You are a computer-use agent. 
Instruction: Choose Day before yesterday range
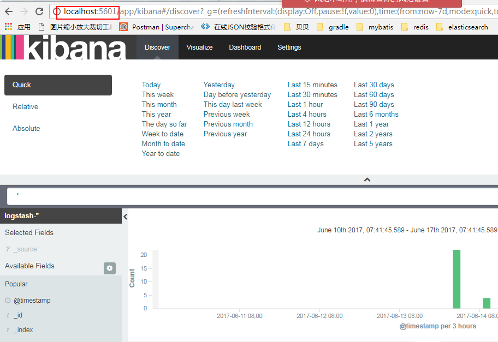click(237, 94)
